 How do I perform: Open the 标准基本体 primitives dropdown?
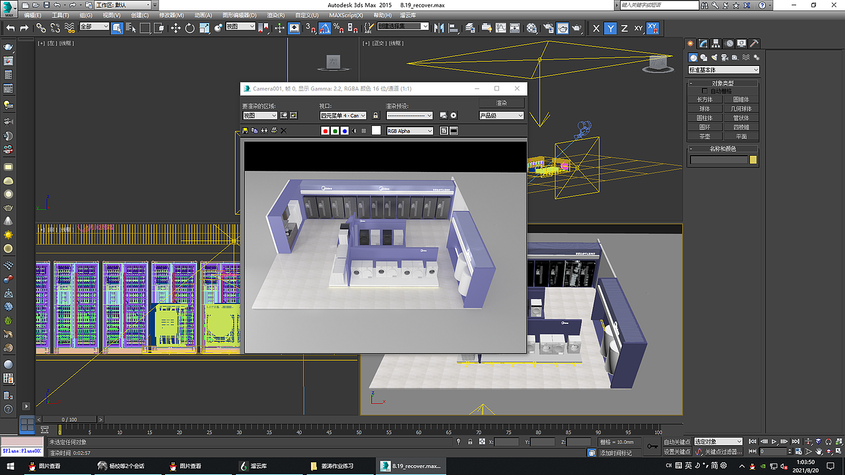723,69
